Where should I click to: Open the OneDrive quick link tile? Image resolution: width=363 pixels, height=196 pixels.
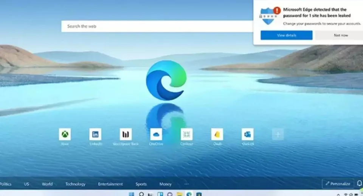coord(156,135)
